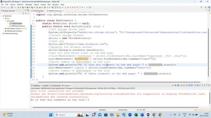Open Display Selected Console dropdown arrow
The width and height of the screenshot is (211, 118).
pyautogui.click(x=200, y=85)
